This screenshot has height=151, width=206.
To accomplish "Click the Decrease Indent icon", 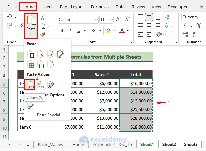I will pos(140,35).
